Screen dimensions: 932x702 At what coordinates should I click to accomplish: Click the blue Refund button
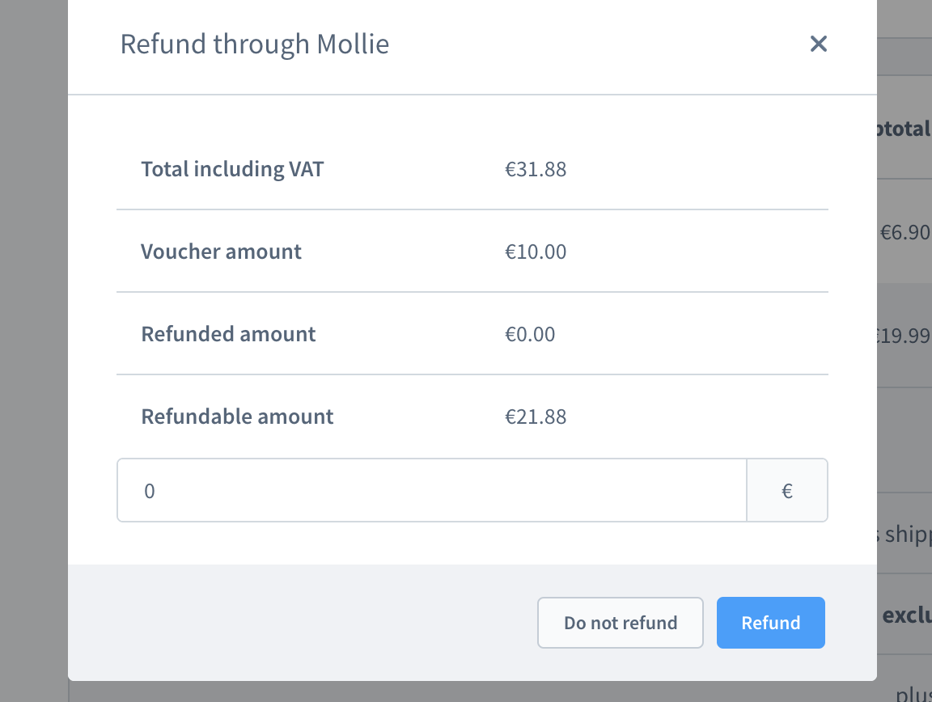tap(770, 623)
